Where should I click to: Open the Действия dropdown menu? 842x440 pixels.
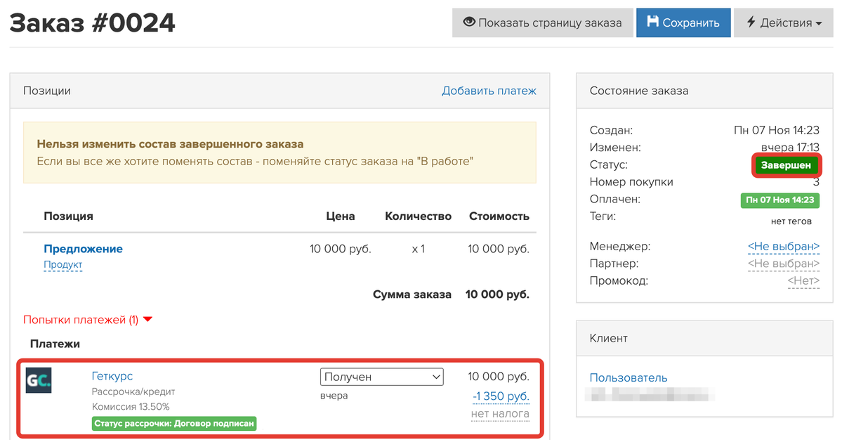(784, 22)
